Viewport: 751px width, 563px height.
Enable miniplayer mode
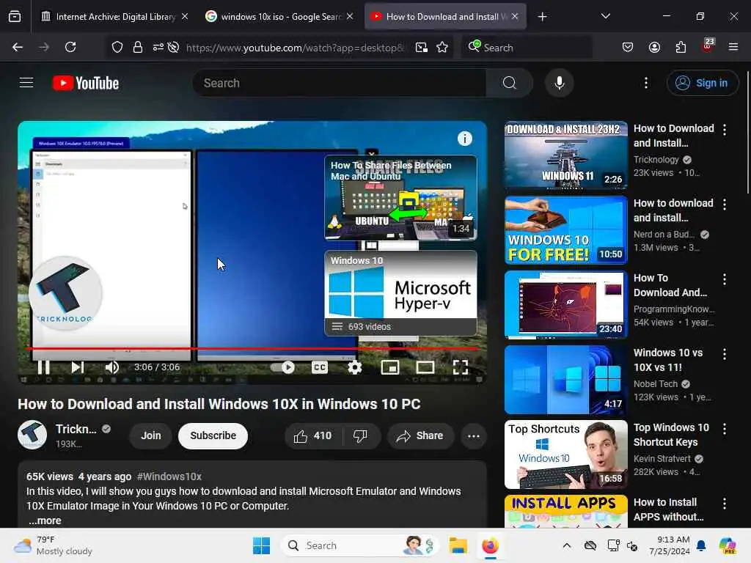click(x=390, y=367)
